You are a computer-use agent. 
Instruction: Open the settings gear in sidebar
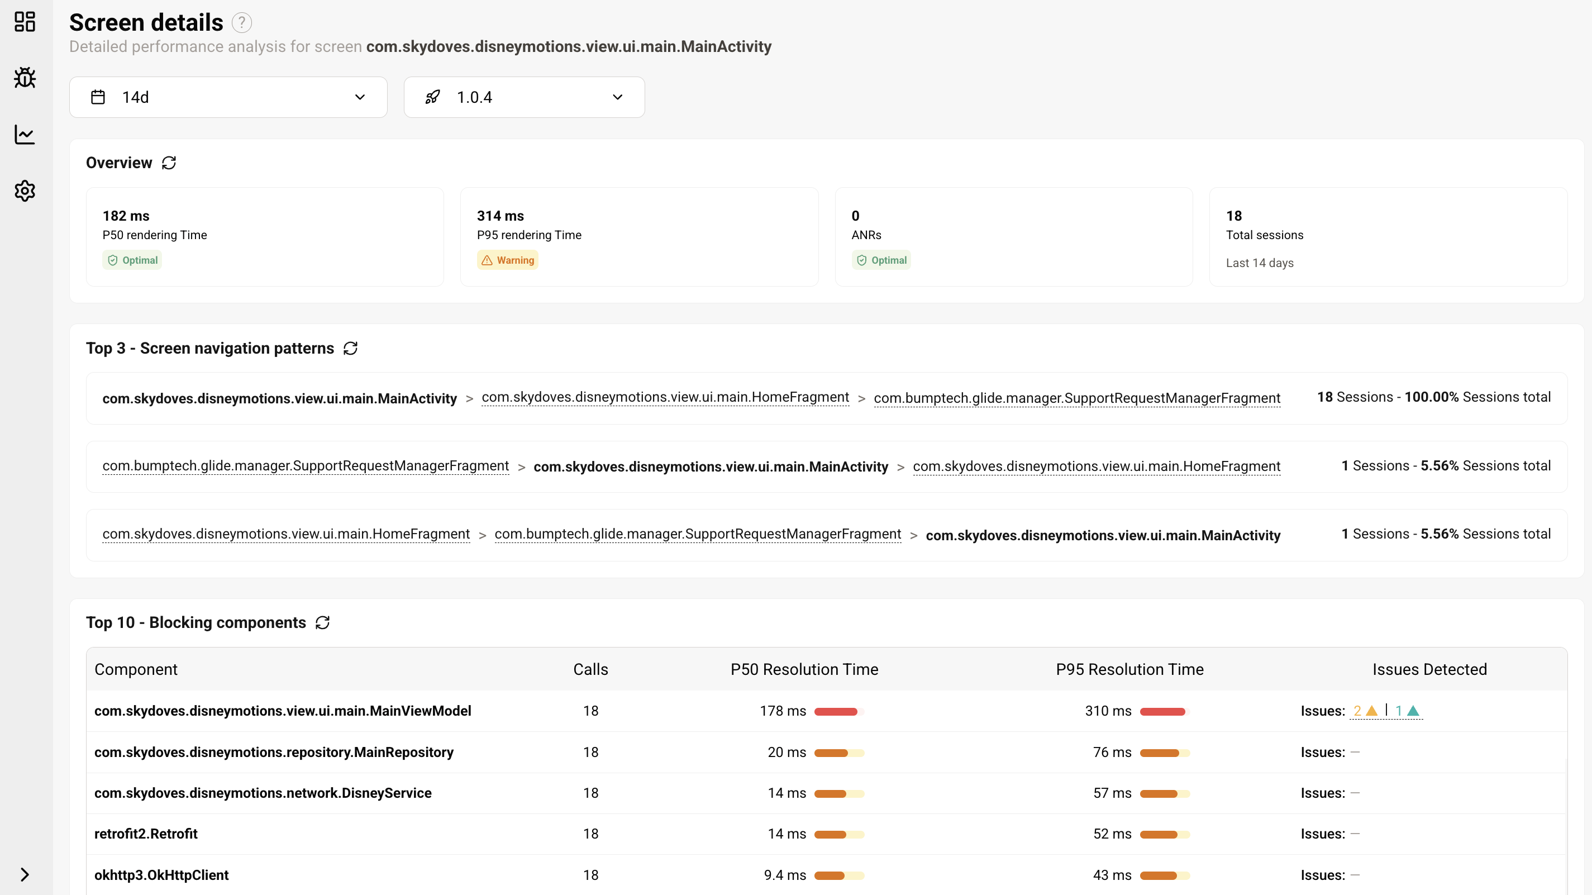click(25, 191)
